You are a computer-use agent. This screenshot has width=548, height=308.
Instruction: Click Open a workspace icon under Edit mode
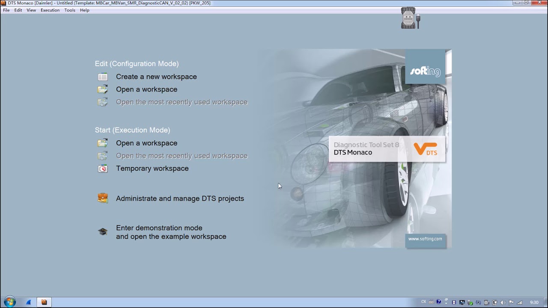click(x=103, y=89)
